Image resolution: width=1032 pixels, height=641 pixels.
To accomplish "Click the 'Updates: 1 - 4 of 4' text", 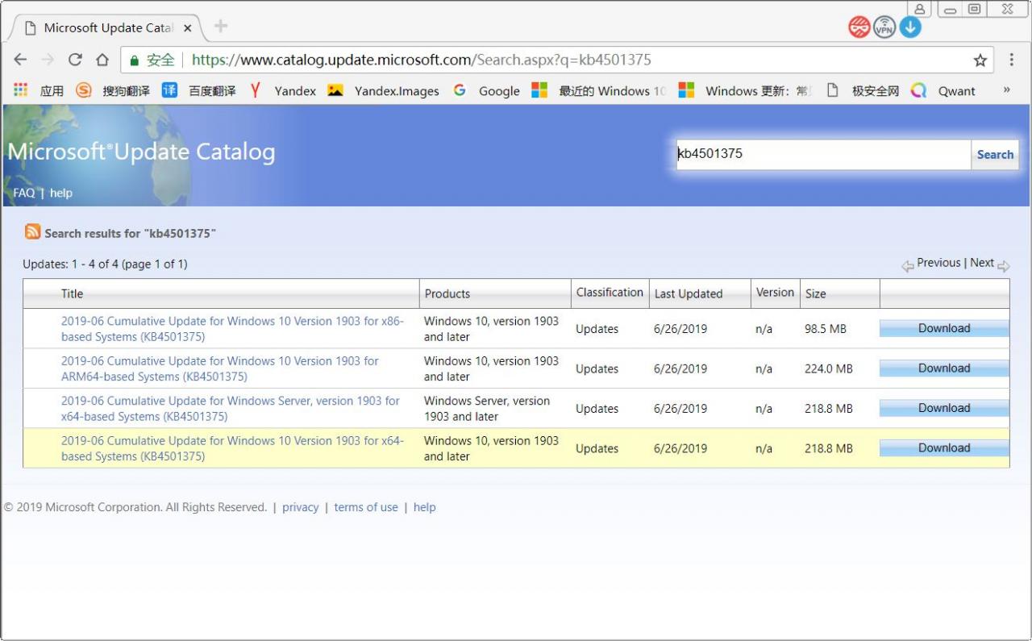I will tap(105, 264).
